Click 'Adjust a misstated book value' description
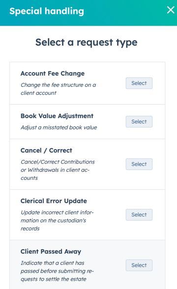The width and height of the screenshot is (177, 289). (59, 127)
